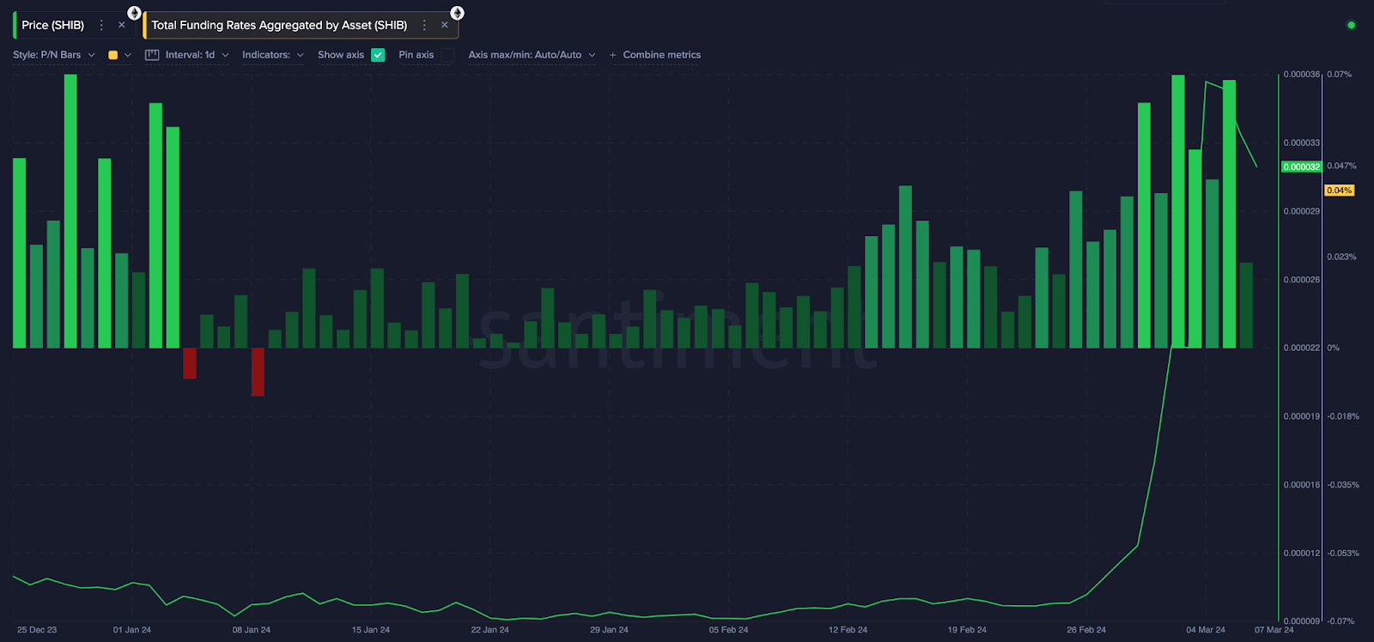Click the 12 Feb 24 date label
Screen dimensions: 1374x642
[x=848, y=630]
